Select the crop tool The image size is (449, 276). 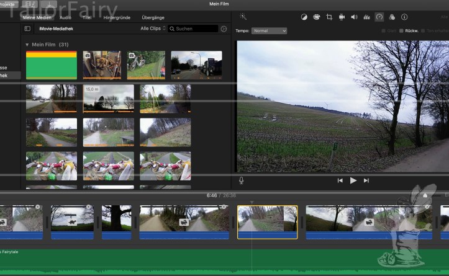pos(329,17)
